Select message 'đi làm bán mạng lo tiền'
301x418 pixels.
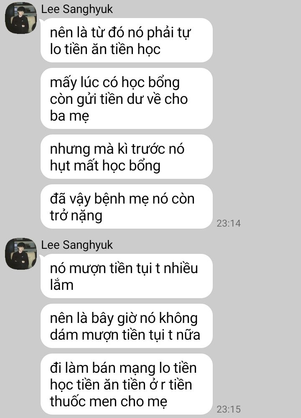(126, 384)
